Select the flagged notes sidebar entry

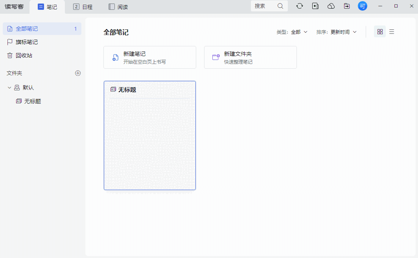(x=24, y=42)
